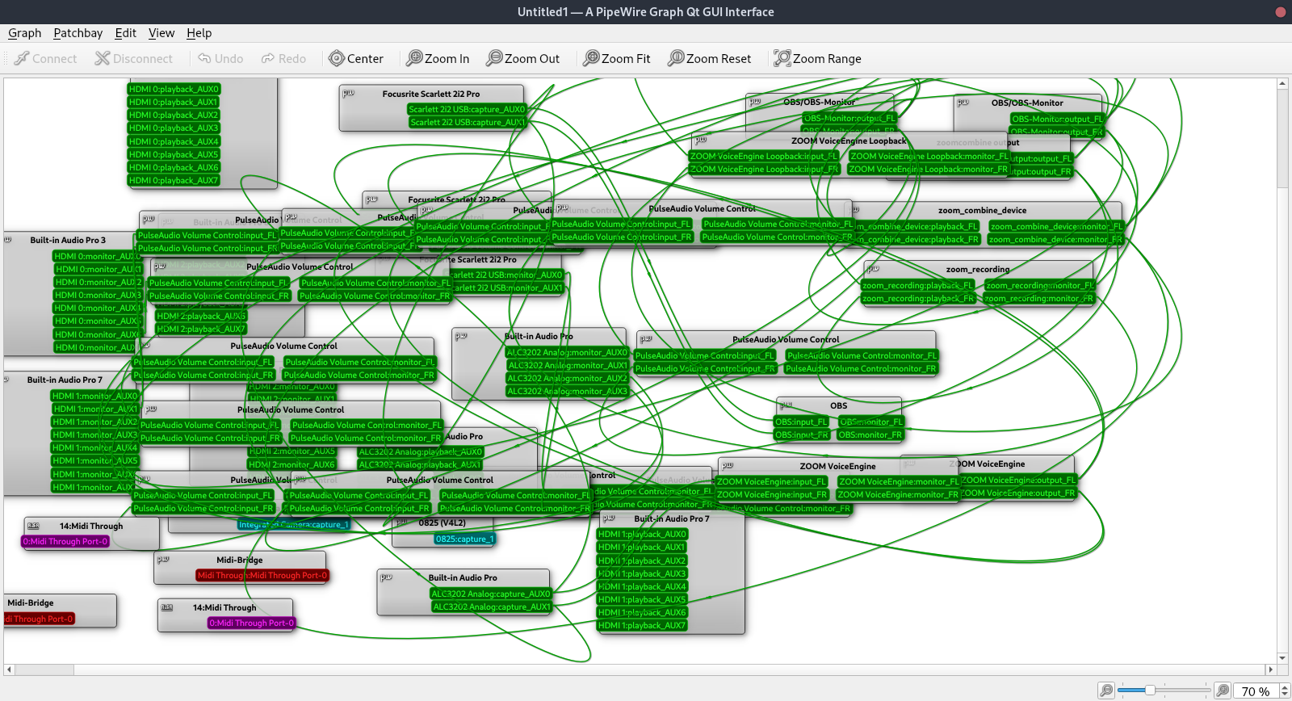Open the Patchbay menu
Image resolution: width=1292 pixels, height=701 pixels.
[78, 33]
